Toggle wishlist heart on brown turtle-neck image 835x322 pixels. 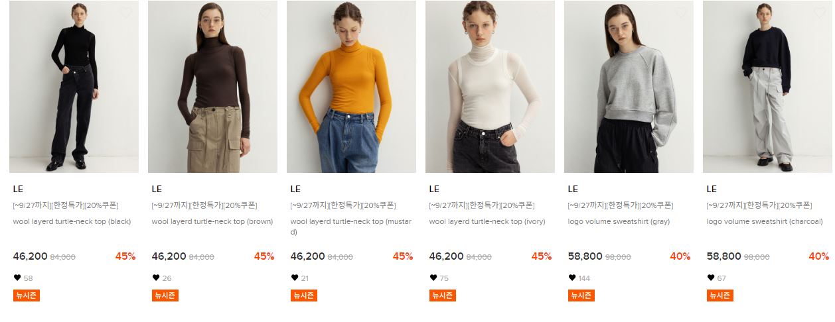tap(265, 13)
